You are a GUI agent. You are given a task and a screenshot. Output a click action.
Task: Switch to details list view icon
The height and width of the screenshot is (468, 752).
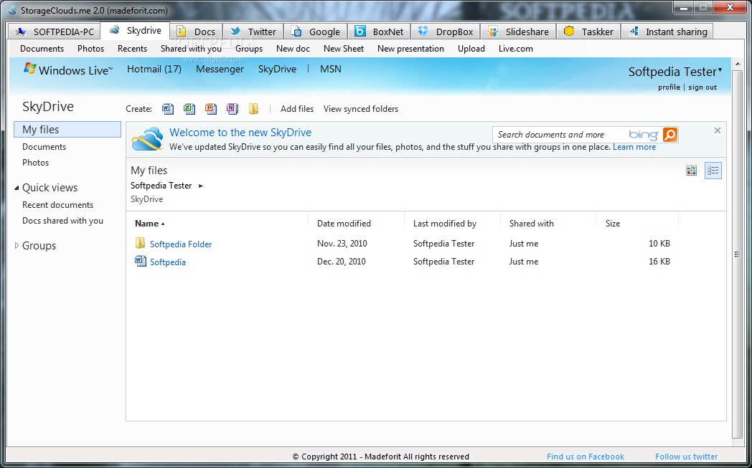[x=713, y=170]
